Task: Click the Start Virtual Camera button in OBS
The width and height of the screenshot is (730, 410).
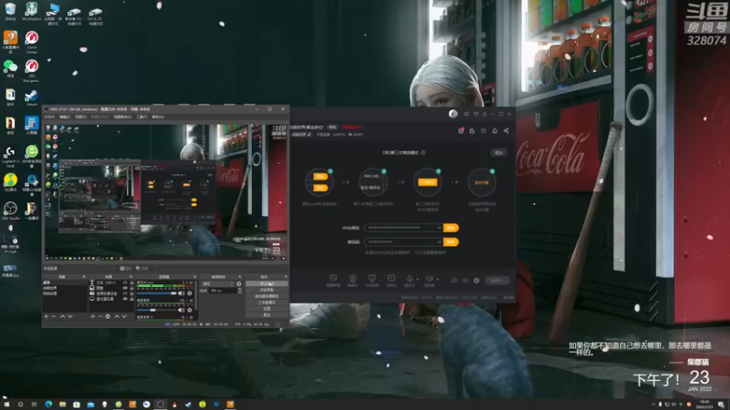Action: [x=266, y=296]
